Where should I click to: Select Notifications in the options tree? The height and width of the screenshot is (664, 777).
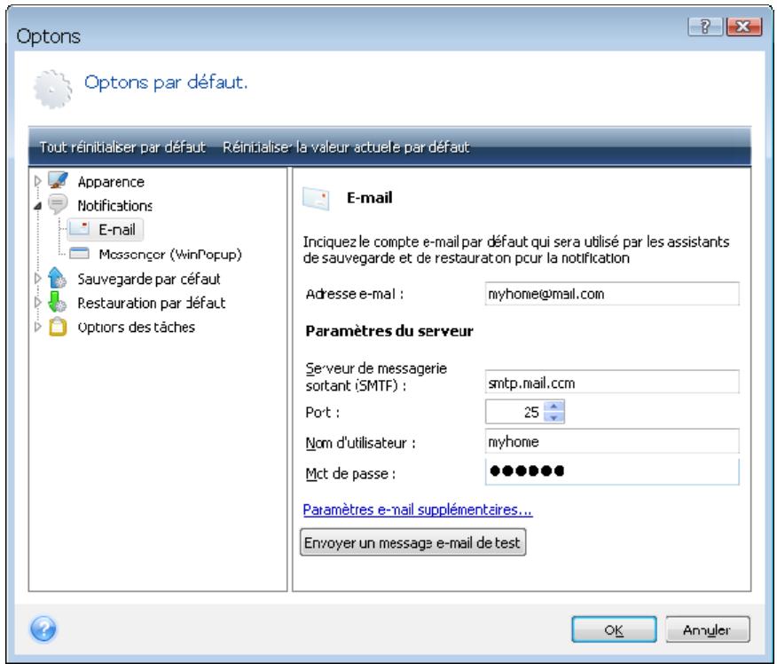coord(115,205)
